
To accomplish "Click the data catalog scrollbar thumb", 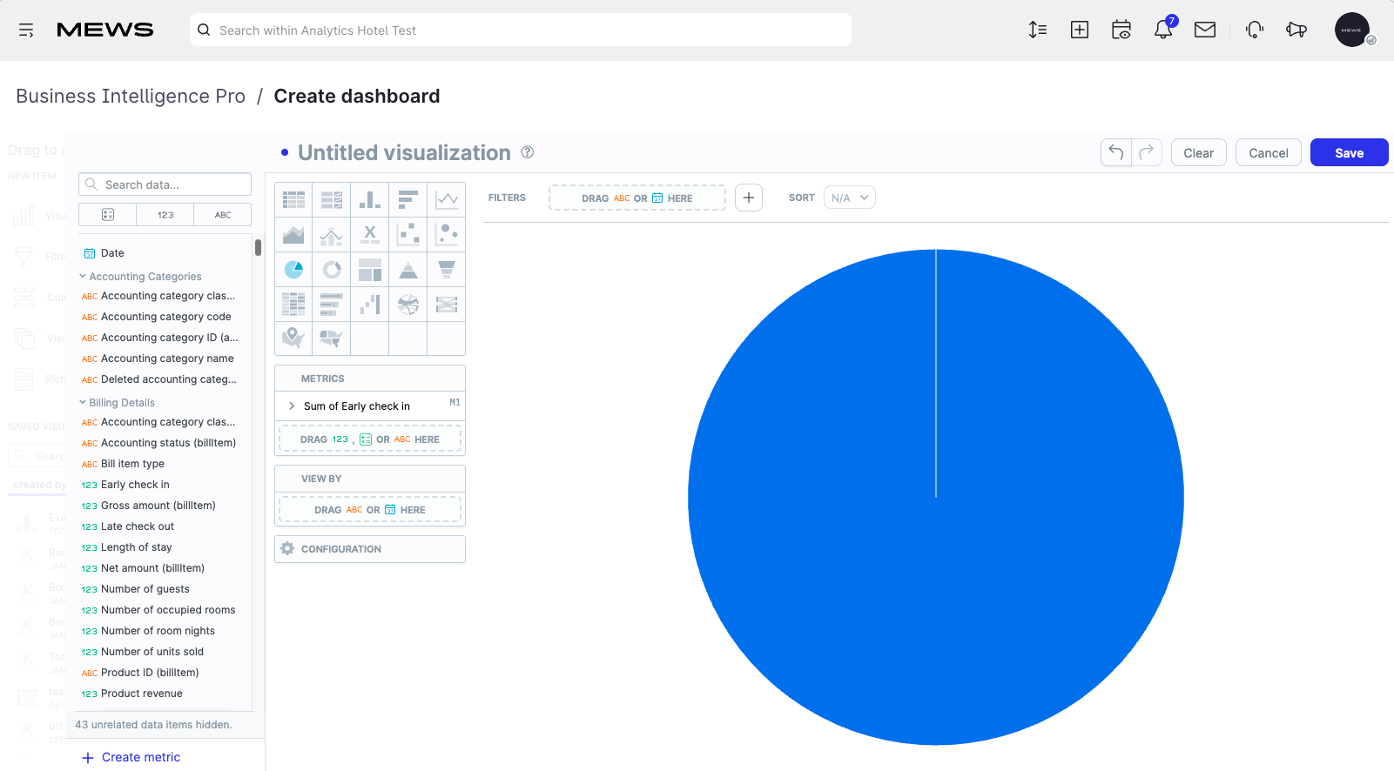I will pyautogui.click(x=258, y=247).
